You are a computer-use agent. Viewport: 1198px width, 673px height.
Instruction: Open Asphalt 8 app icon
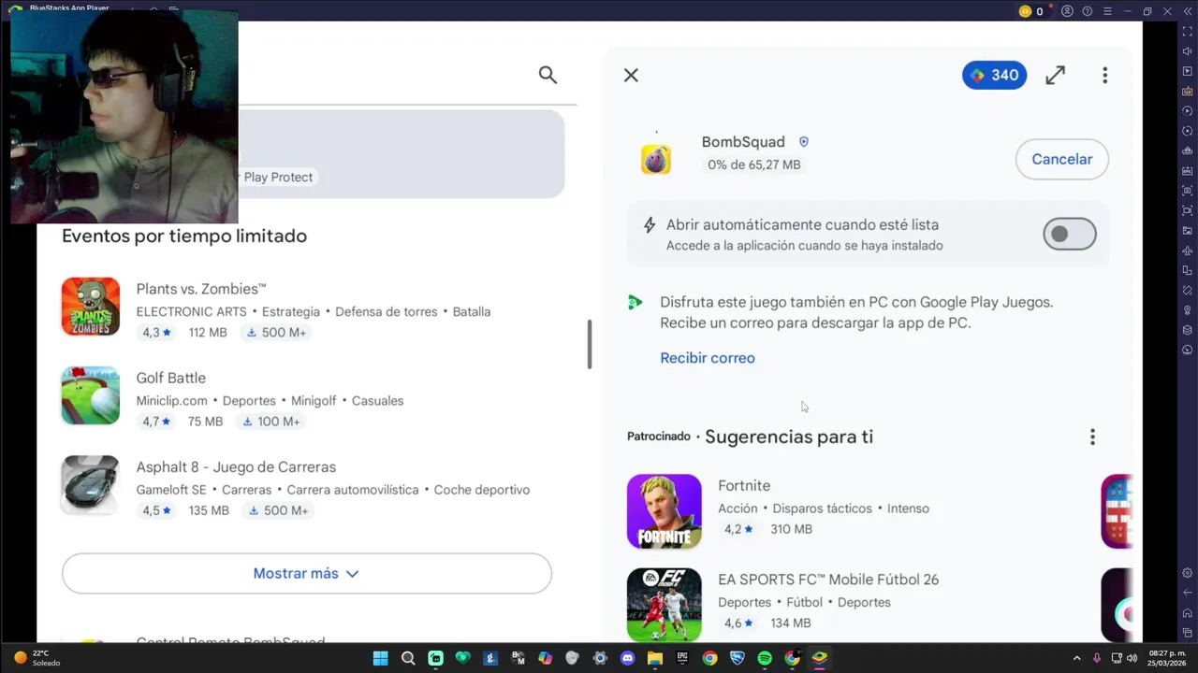(x=91, y=484)
